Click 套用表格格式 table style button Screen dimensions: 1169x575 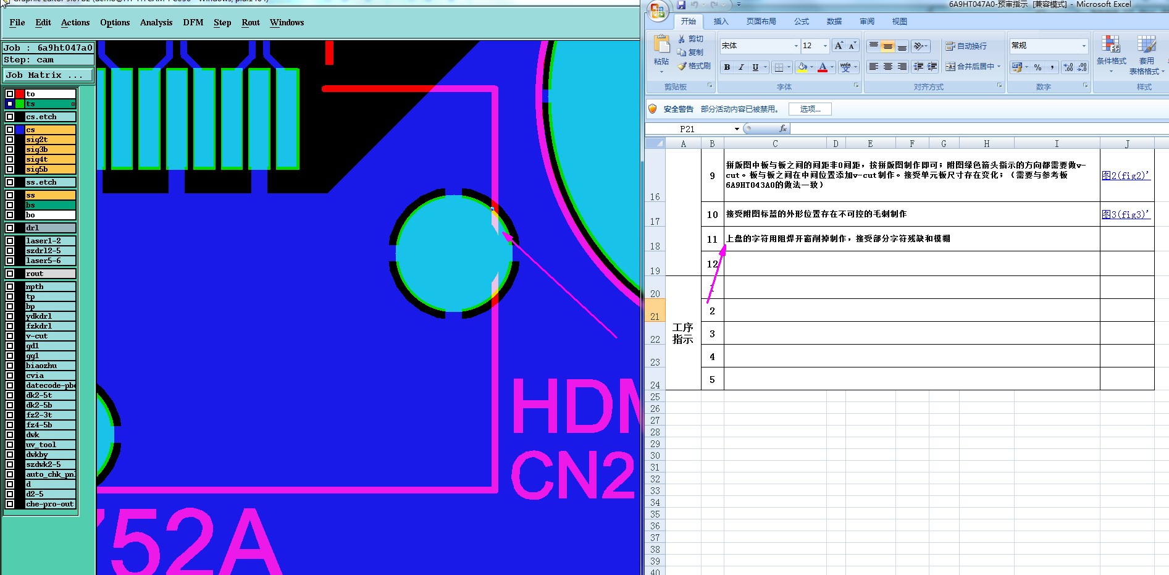tap(1147, 54)
